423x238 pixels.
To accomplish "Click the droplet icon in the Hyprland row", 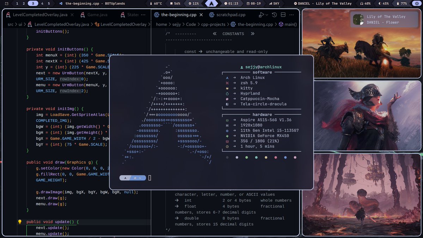I will point(227,94).
